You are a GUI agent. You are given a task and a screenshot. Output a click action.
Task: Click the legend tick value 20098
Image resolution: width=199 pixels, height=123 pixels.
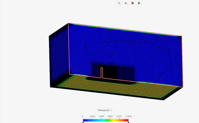pyautogui.click(x=110, y=116)
